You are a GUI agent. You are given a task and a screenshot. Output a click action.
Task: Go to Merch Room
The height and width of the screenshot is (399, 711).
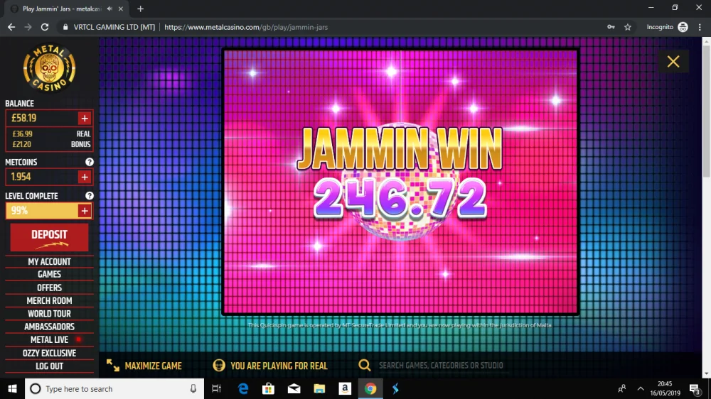50,301
